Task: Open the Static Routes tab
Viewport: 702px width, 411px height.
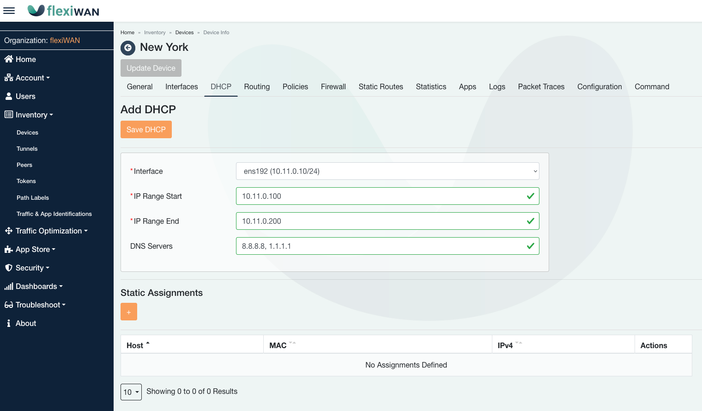Action: point(381,86)
